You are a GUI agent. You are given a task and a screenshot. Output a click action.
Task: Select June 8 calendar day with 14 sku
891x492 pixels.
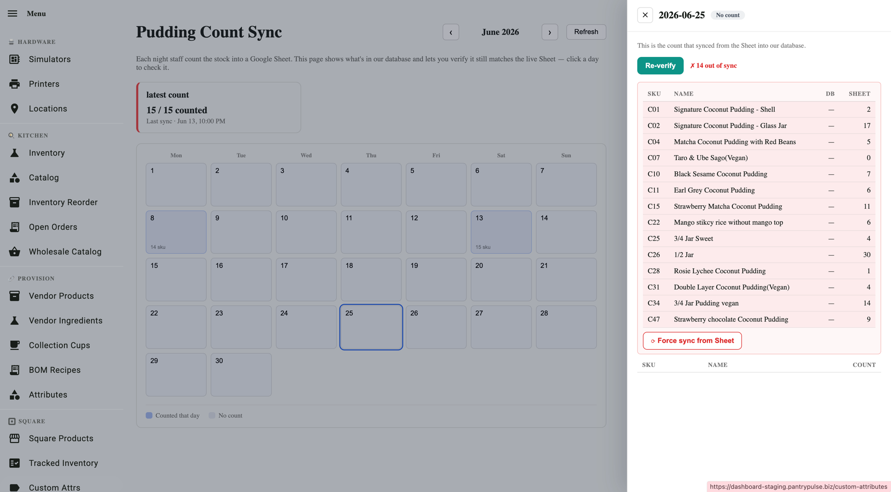click(176, 232)
